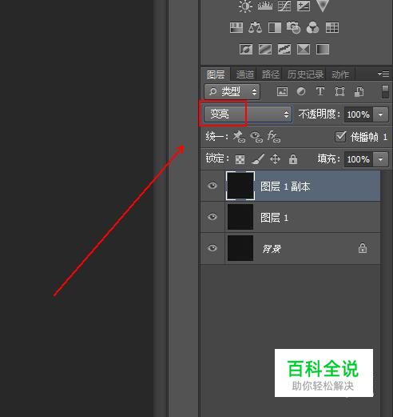The width and height of the screenshot is (393, 417).
Task: Click the 填充 100% value field
Action: point(359,159)
